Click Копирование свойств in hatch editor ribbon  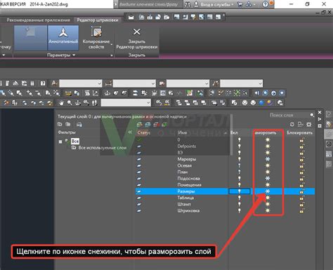click(x=96, y=38)
